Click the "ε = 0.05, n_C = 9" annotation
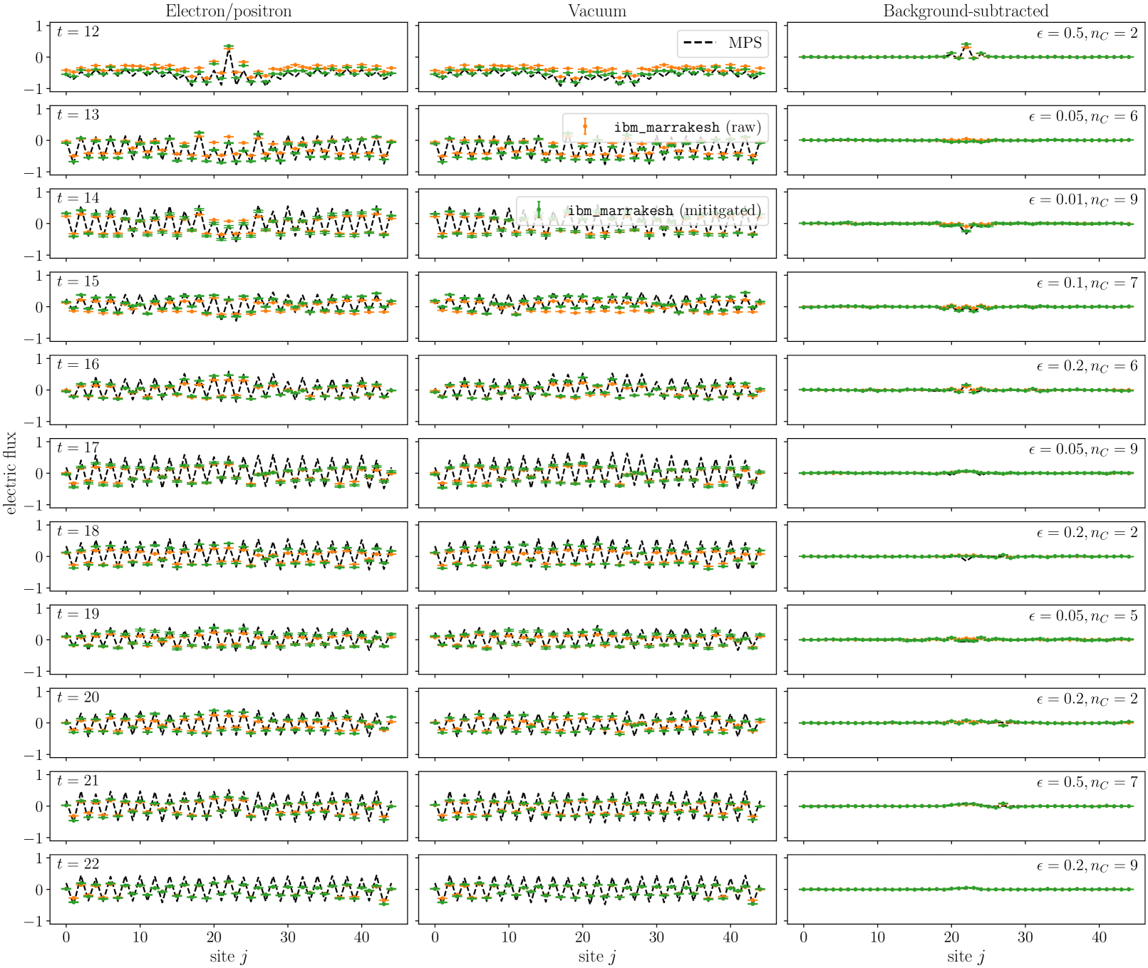The image size is (1148, 968). click(1083, 449)
